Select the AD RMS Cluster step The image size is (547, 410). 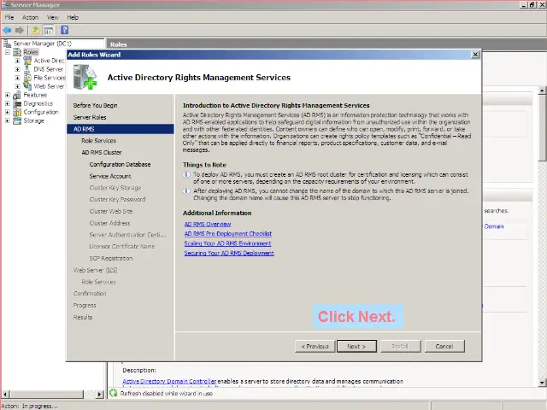pyautogui.click(x=102, y=152)
